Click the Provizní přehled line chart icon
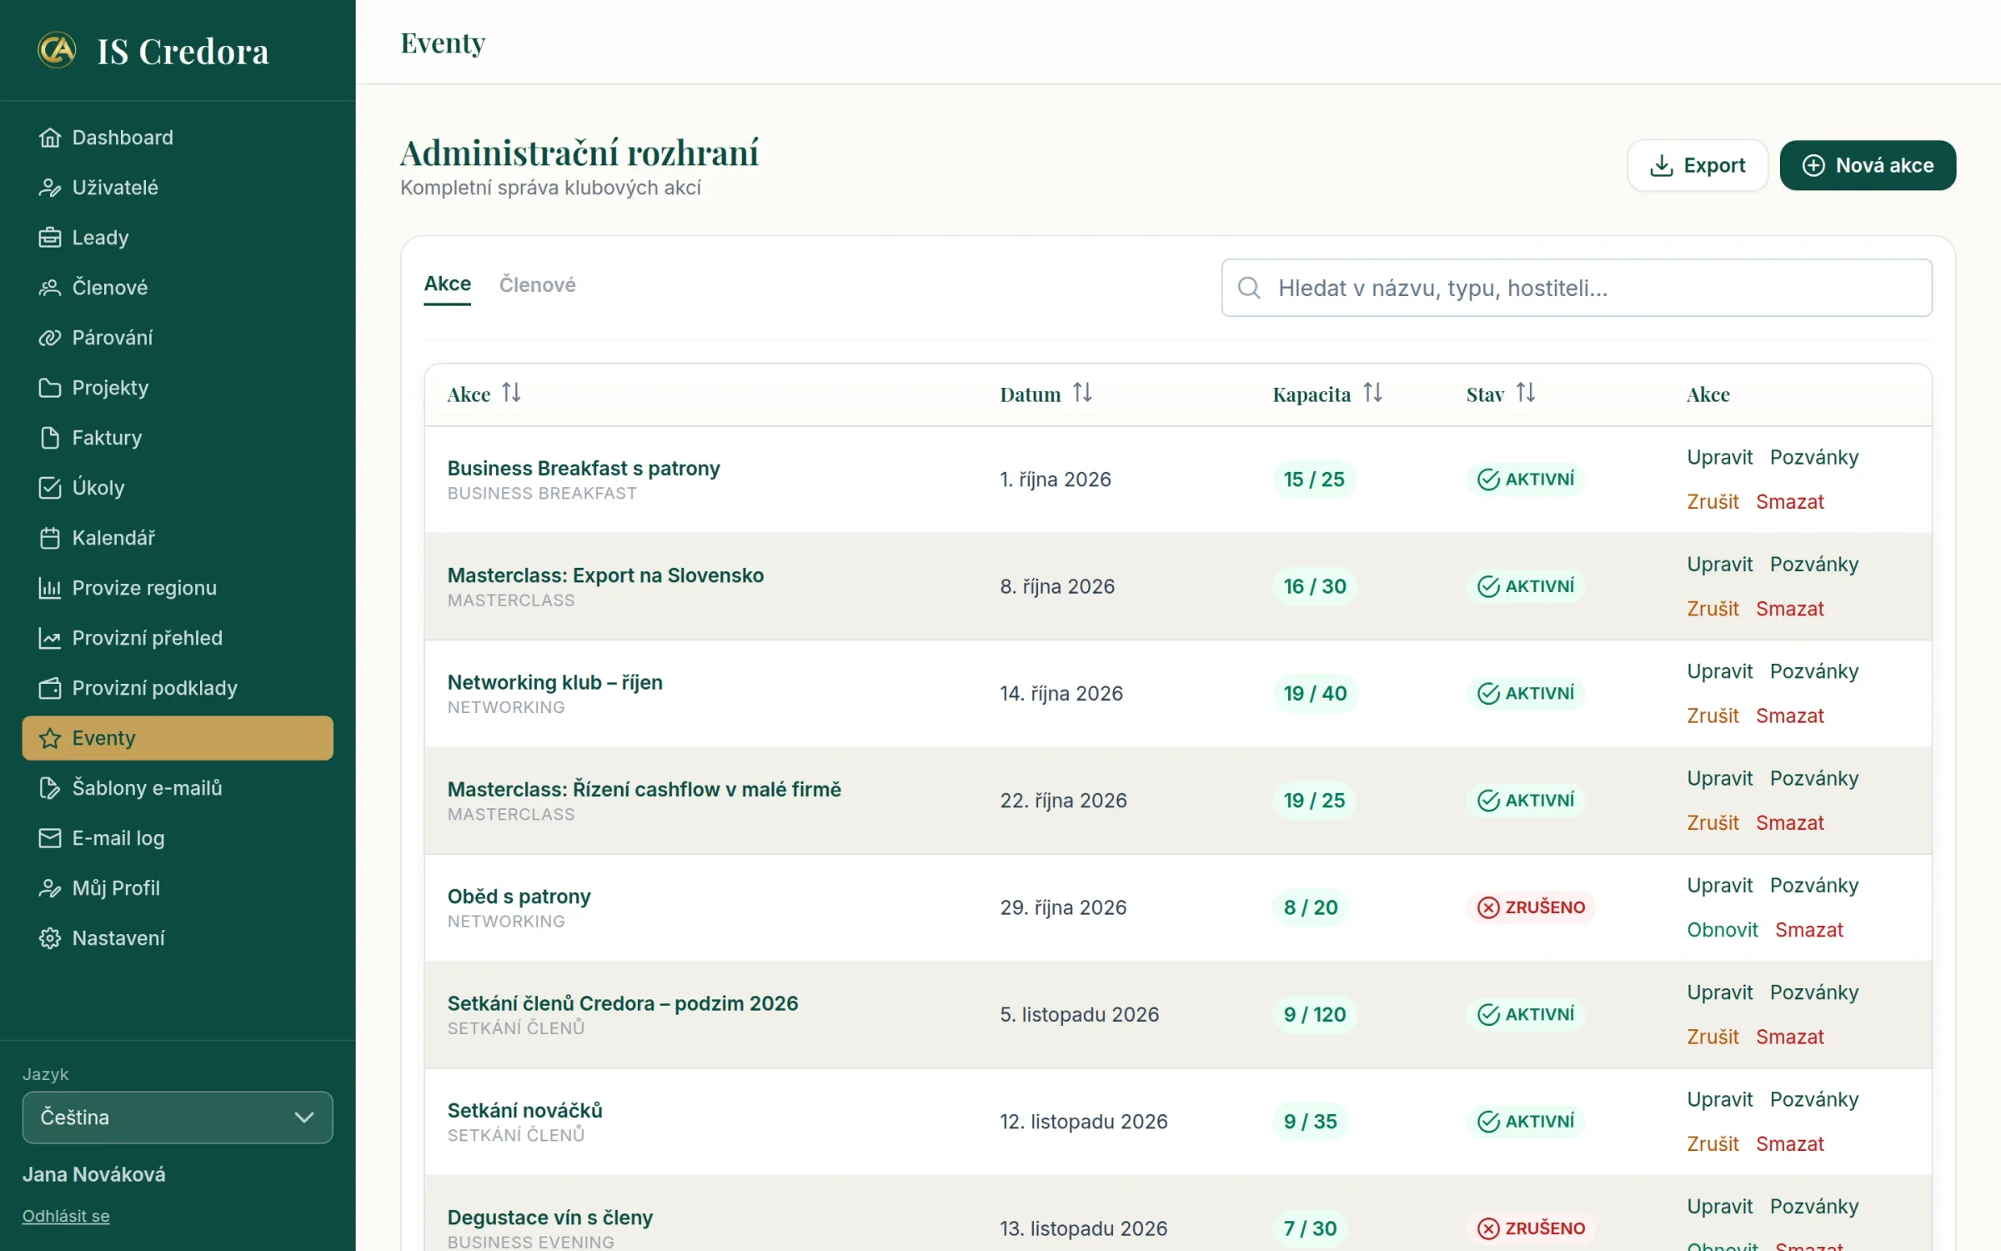The height and width of the screenshot is (1251, 2001). click(50, 638)
